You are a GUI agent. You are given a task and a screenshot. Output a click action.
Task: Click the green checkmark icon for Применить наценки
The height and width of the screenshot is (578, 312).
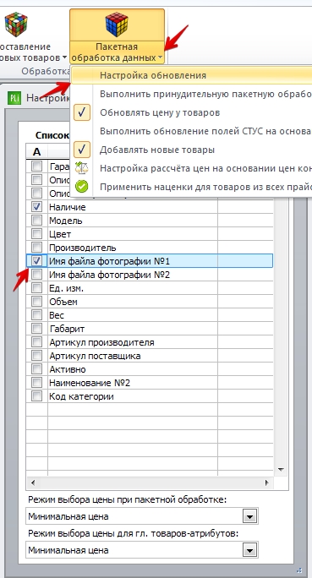(x=81, y=187)
